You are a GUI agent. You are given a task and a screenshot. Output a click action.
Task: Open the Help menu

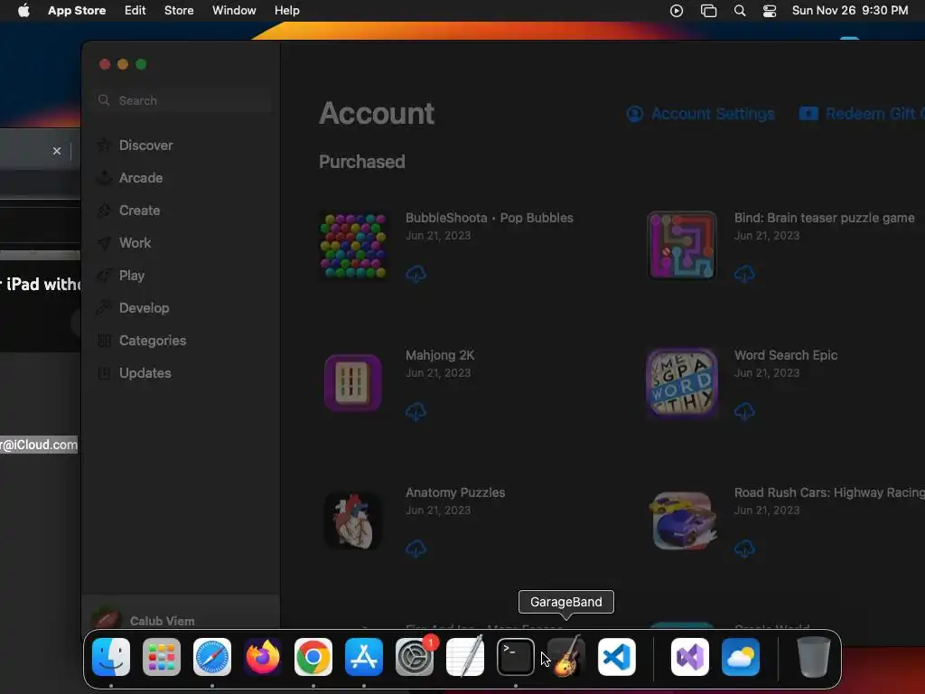tap(286, 11)
